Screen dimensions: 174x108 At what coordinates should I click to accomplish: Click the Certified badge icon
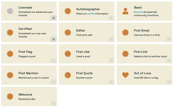point(10,32)
